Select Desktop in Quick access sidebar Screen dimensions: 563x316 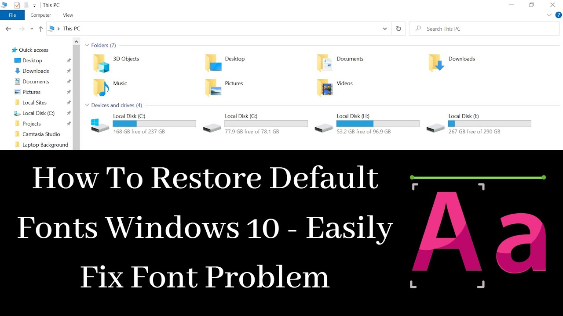tap(33, 61)
